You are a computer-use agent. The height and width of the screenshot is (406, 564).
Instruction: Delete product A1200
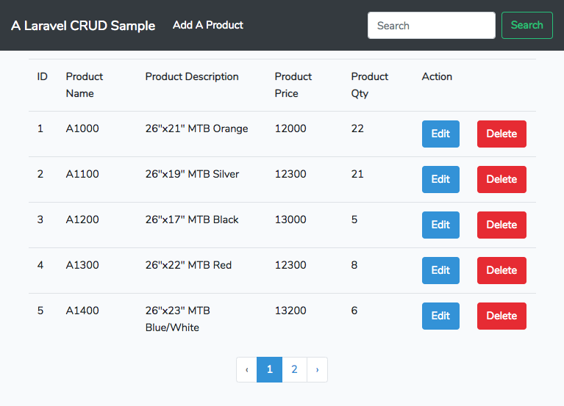(501, 225)
